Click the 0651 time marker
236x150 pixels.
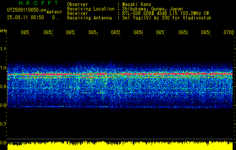26,32
